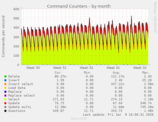Viewport: 158px width, 122px height.
Task: Click the 600 y-axis value
Action: point(16,9)
